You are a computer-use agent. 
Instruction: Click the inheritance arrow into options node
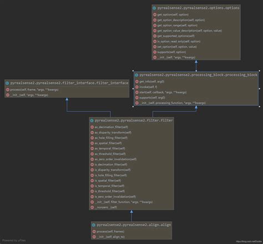click(196, 62)
